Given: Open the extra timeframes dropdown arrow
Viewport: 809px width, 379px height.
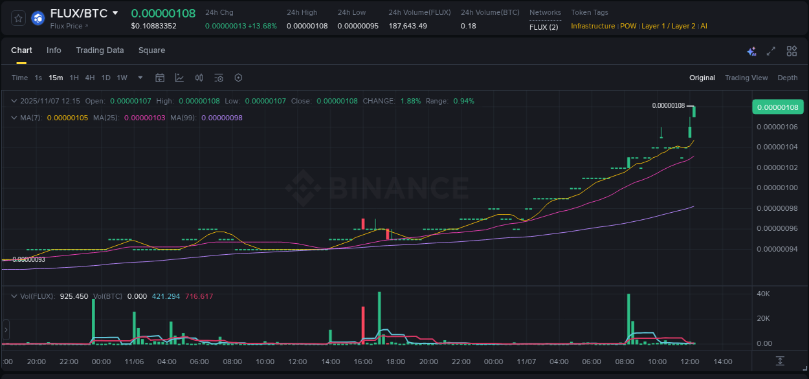Looking at the screenshot, I should (139, 78).
